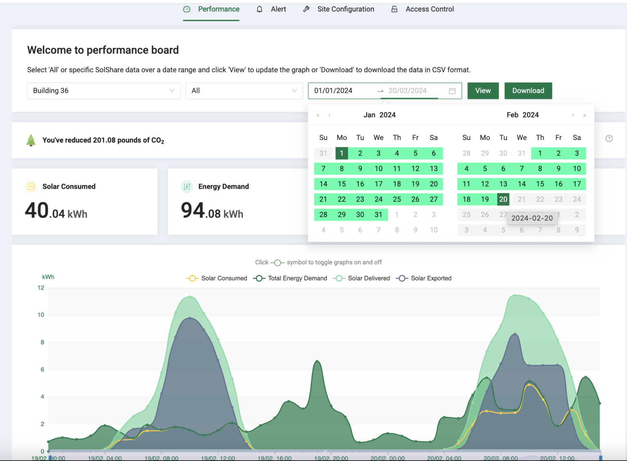The image size is (627, 461).
Task: Go to previous year using double-left arrow
Action: [318, 115]
